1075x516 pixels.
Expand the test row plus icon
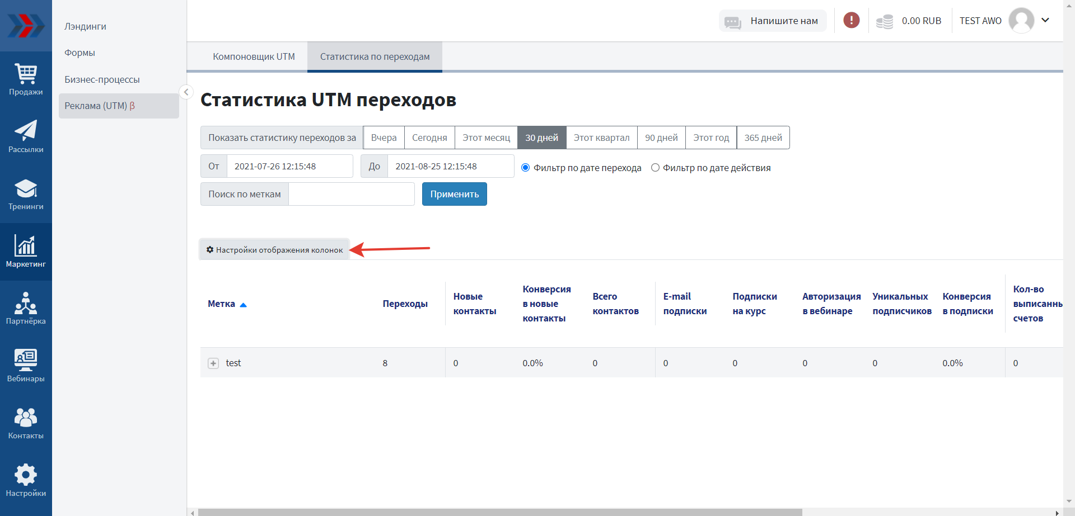[x=213, y=363]
